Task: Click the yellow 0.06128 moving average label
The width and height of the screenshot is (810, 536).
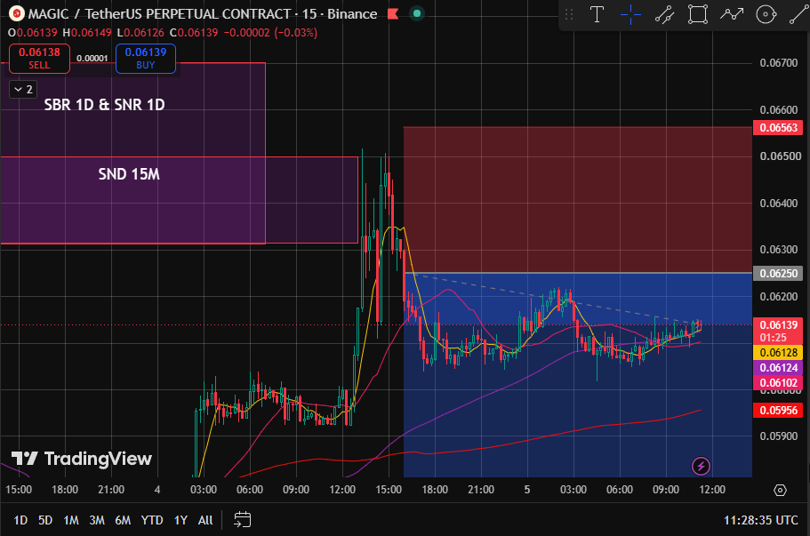Action: (778, 353)
